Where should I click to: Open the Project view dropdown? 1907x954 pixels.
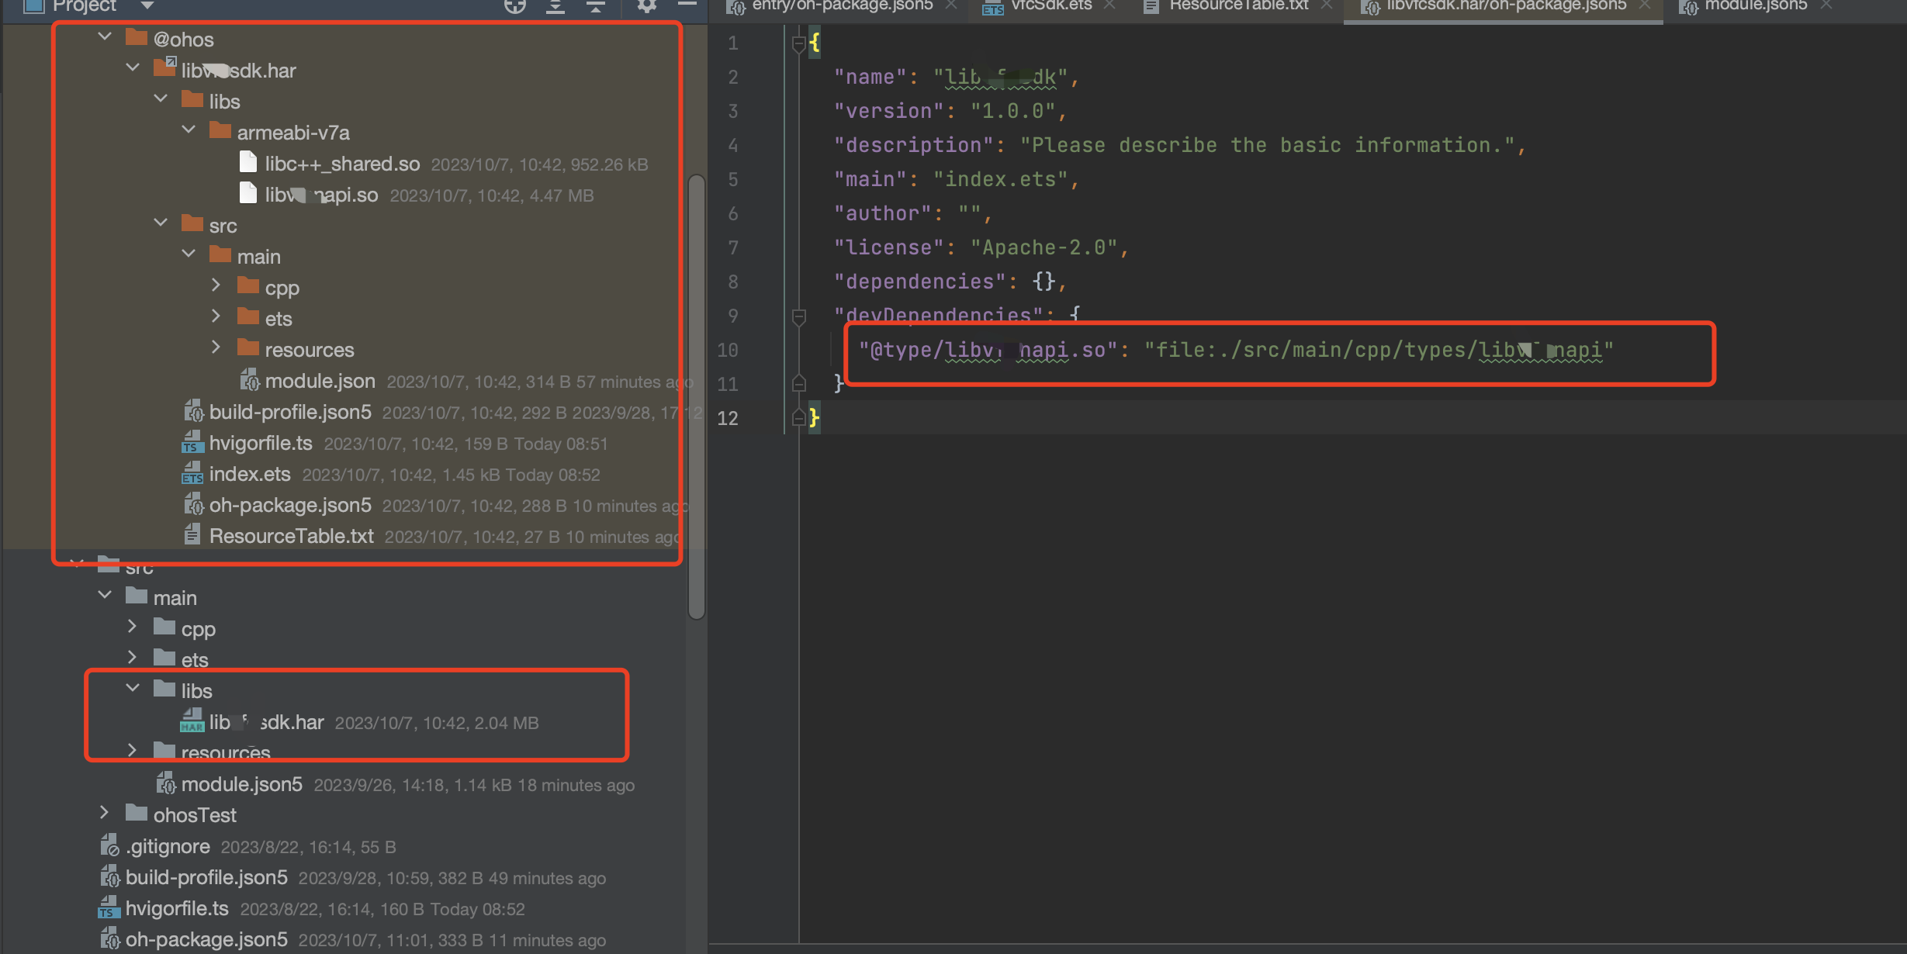click(147, 6)
